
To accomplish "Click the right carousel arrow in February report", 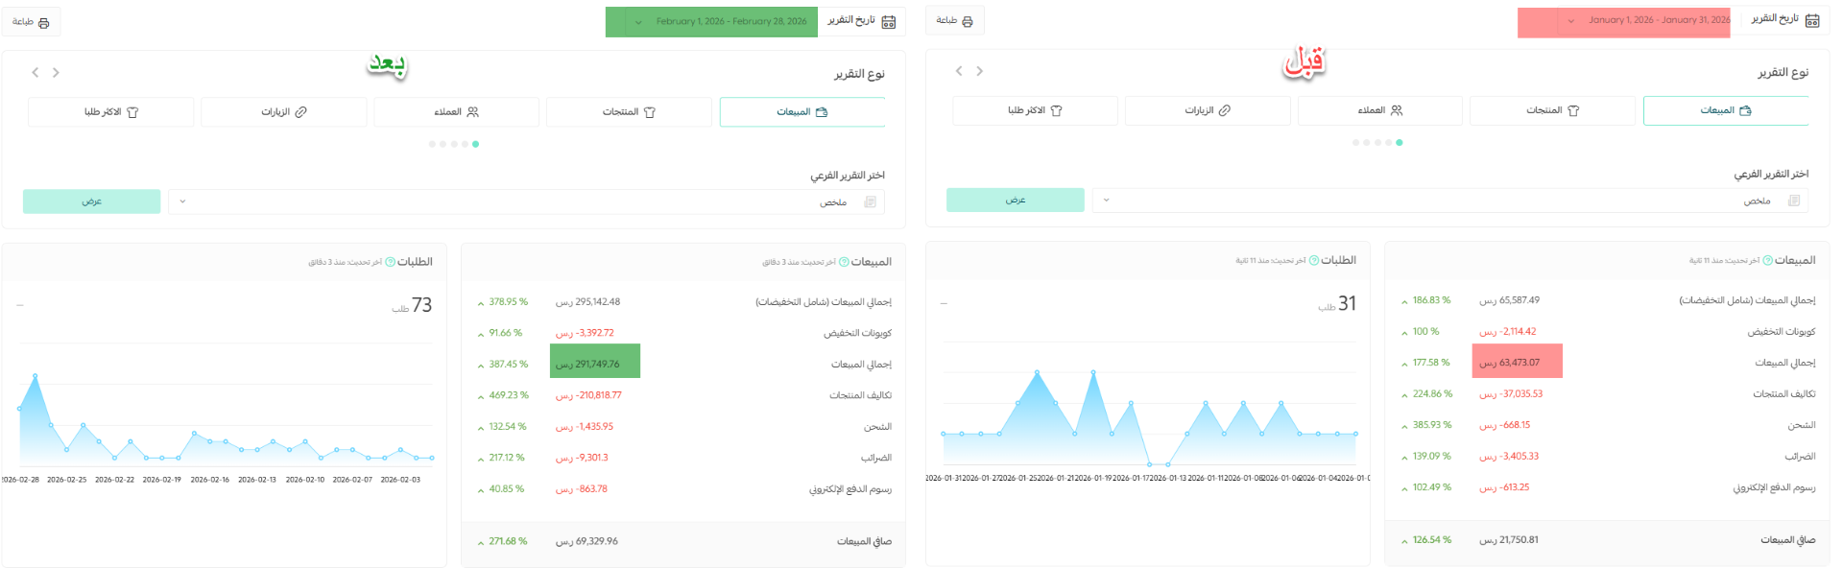I will tap(56, 73).
